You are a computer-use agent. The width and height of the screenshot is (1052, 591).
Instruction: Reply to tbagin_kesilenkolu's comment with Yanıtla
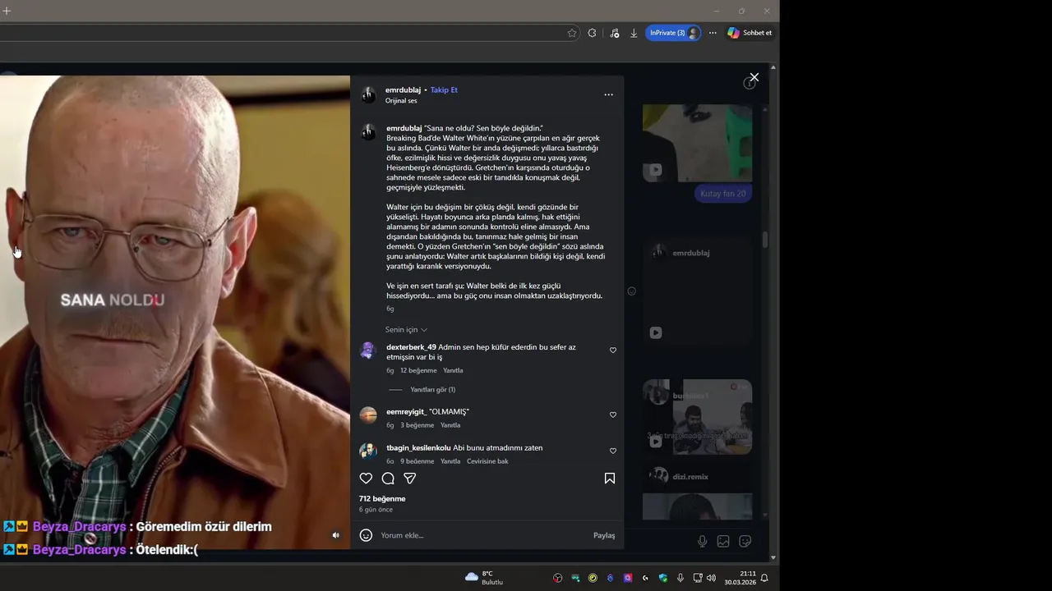[450, 461]
